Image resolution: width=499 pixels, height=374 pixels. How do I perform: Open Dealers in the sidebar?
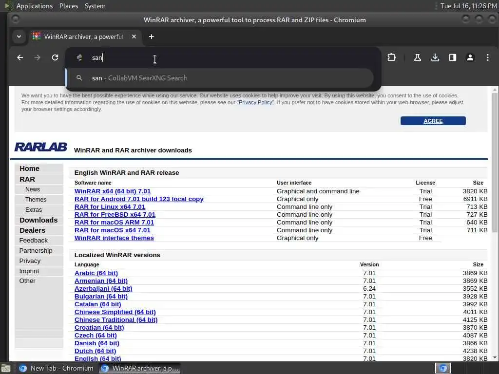click(x=32, y=230)
